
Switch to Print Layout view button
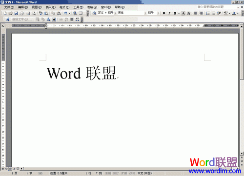click(x=10, y=169)
